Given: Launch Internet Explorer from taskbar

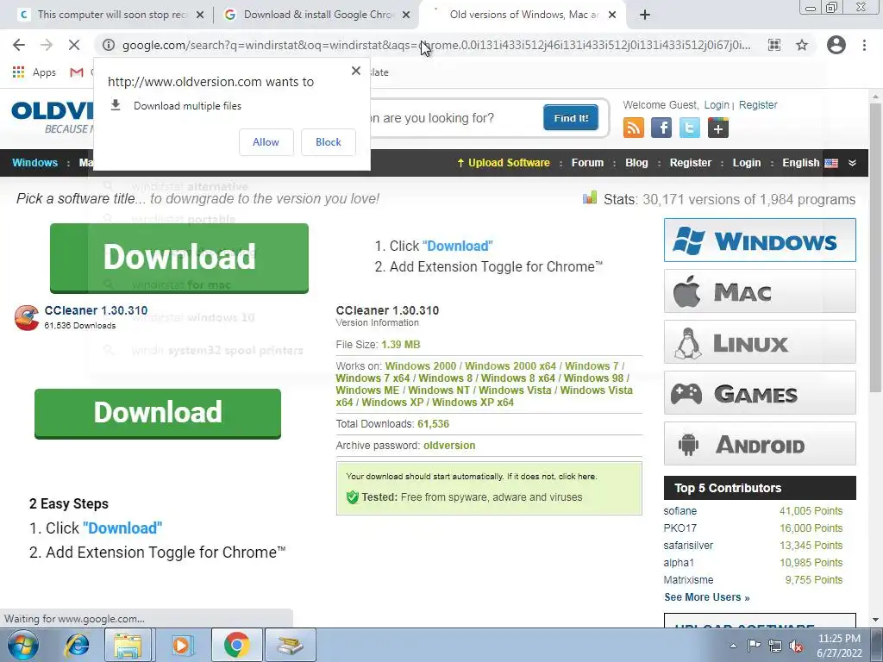Looking at the screenshot, I should pyautogui.click(x=77, y=645).
